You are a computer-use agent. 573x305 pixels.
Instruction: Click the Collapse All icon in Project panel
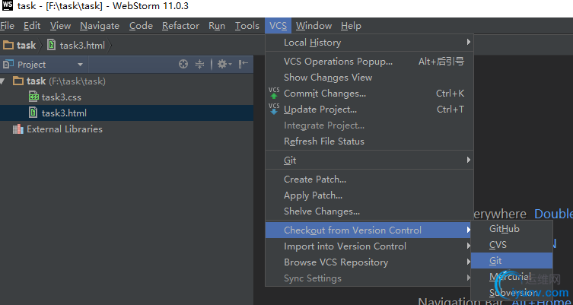(x=200, y=65)
